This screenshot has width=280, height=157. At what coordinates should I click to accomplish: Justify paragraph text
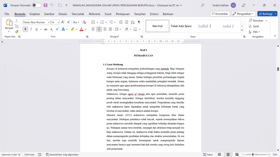coord(110,29)
